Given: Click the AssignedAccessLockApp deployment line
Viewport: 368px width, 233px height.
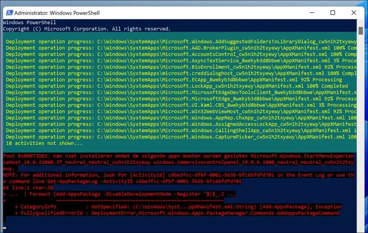Looking at the screenshot, I should tap(181, 124).
